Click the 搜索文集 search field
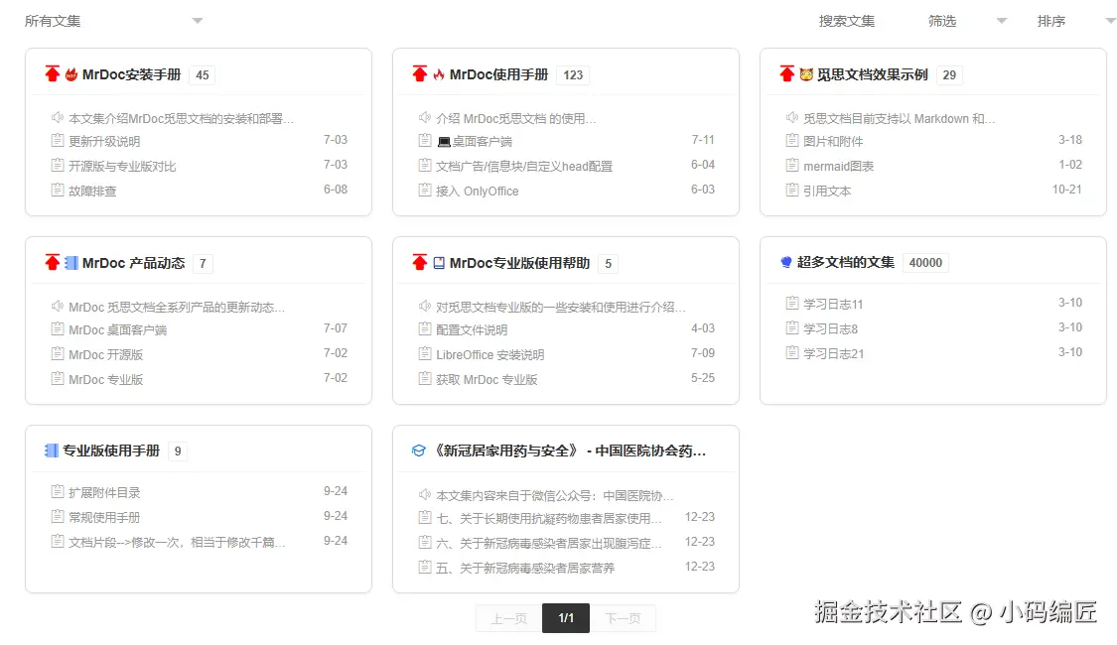Screen dimensions: 1117x645 click(846, 22)
